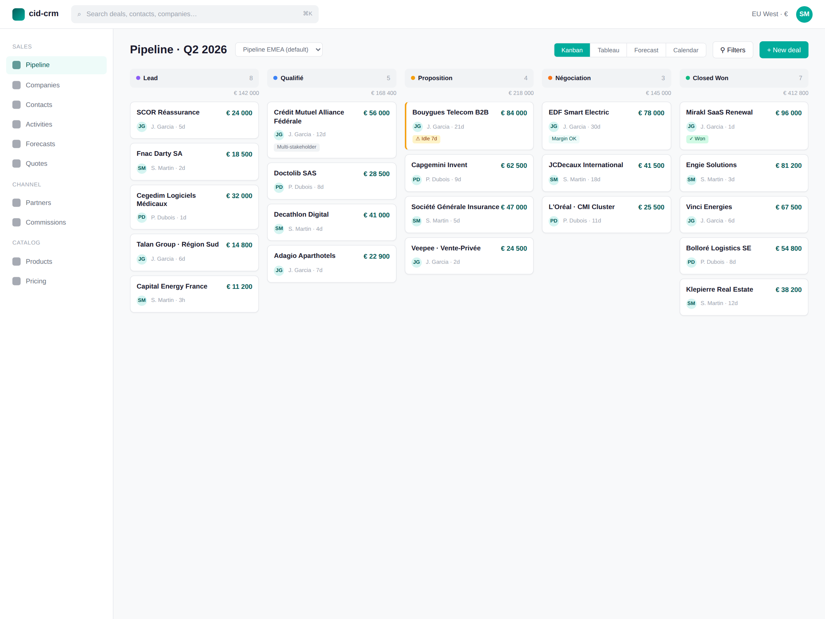Switch to the Kanban view tab

tap(572, 50)
